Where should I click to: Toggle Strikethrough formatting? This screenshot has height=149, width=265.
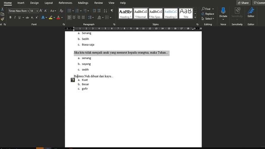[x=27, y=17]
